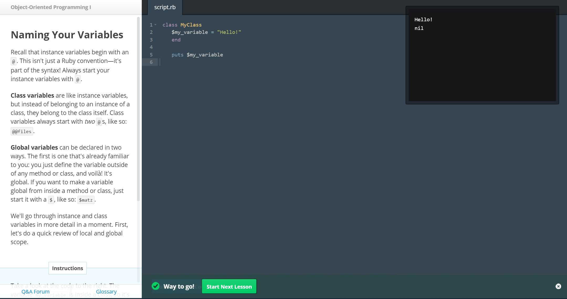Click the green checkmark success icon

pyautogui.click(x=156, y=286)
